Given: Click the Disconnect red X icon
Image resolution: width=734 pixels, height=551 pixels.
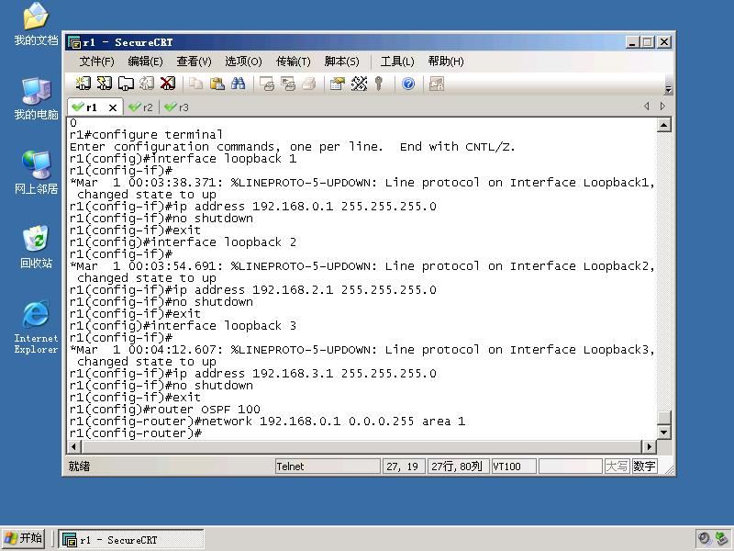Looking at the screenshot, I should [x=168, y=84].
